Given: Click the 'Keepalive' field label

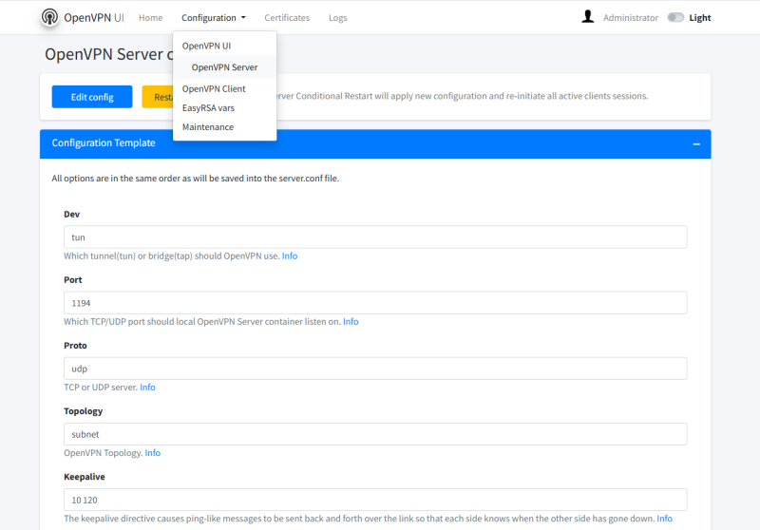Looking at the screenshot, I should [85, 477].
